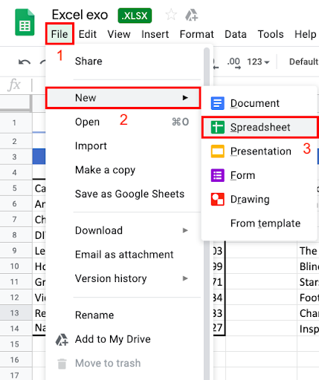Select Import from the File menu

[x=123, y=146]
